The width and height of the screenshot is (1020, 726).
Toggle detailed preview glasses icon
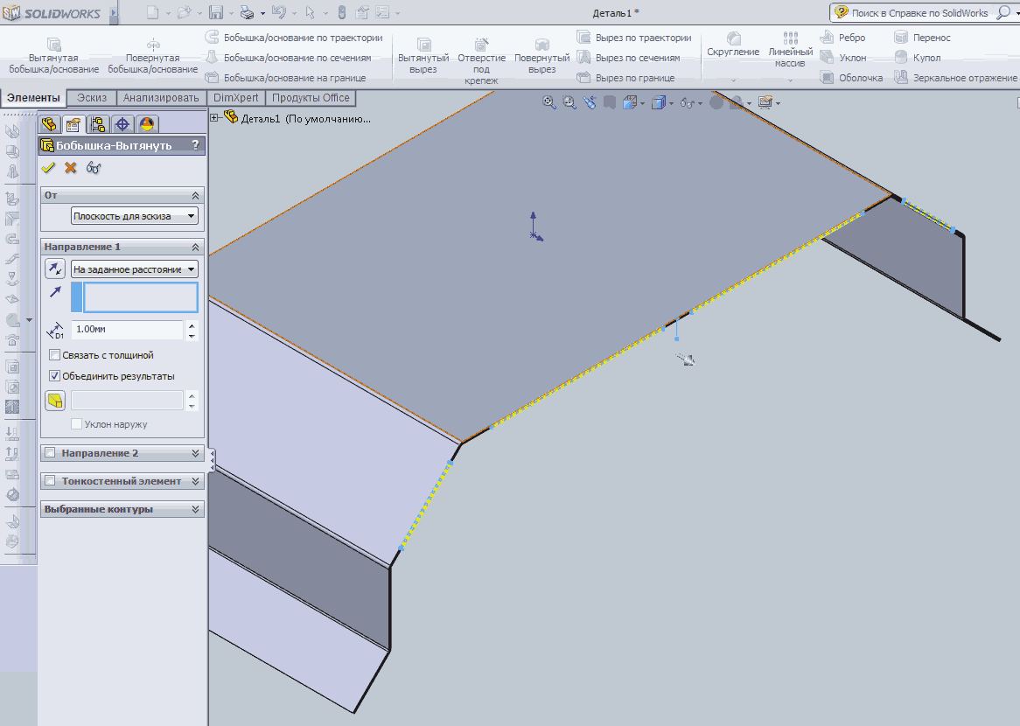tap(94, 168)
